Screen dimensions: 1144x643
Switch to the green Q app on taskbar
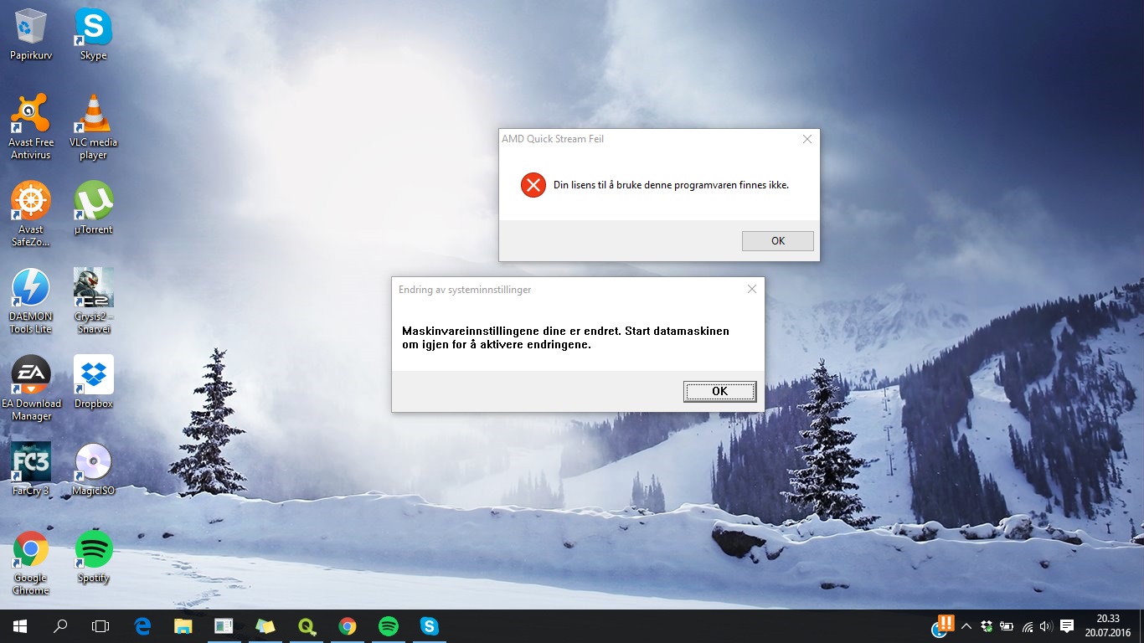coord(306,626)
